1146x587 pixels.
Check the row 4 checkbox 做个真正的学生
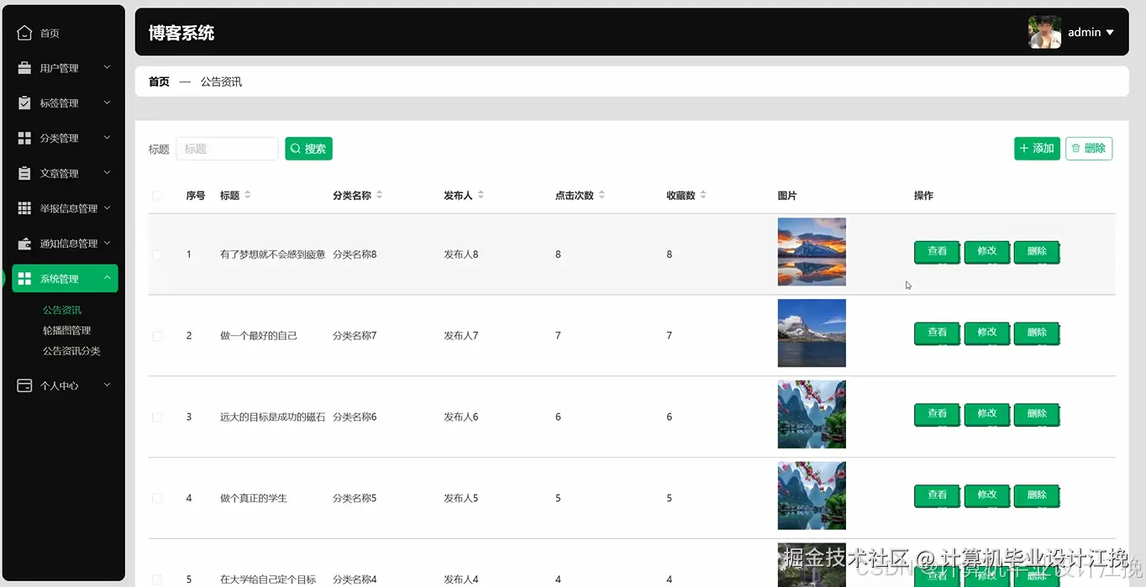click(x=157, y=498)
